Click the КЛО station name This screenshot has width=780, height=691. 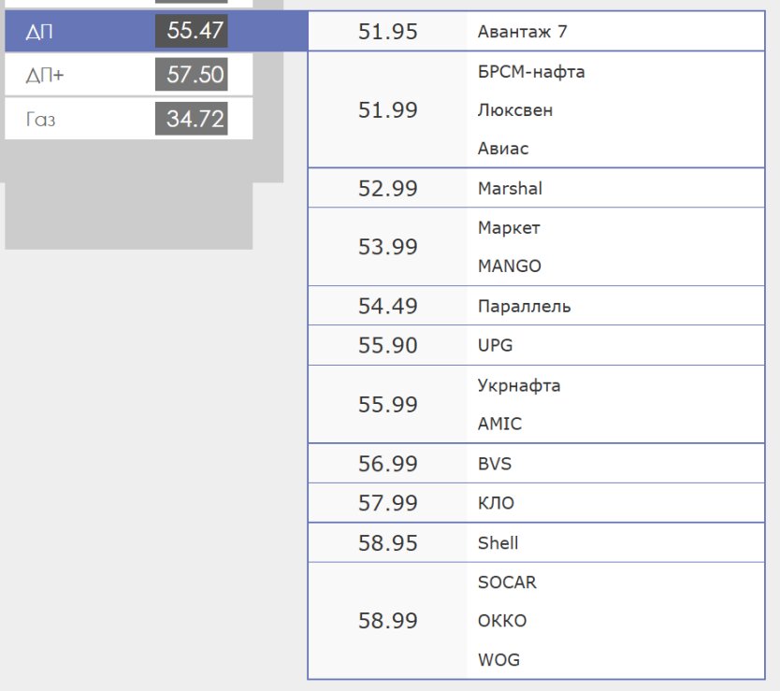[496, 503]
